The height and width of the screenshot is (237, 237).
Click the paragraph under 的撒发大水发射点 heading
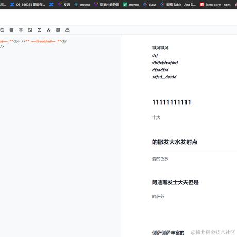pos(160,159)
